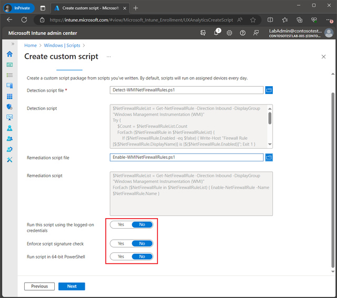Click the page scrollbar down arrow

333,271
